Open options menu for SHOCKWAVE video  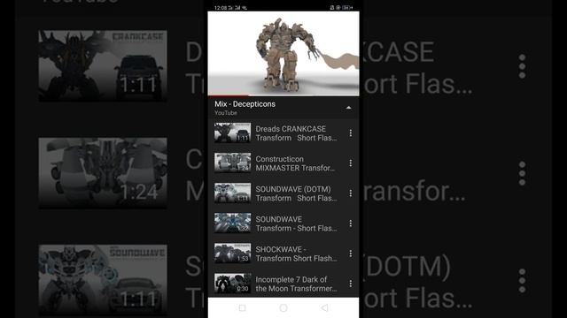351,254
